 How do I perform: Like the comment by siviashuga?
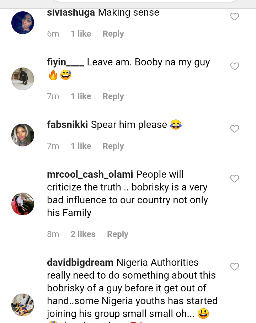pos(235,17)
